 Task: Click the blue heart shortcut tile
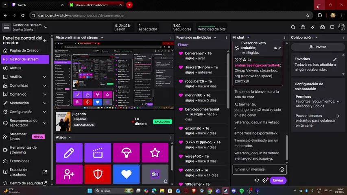pos(127,174)
